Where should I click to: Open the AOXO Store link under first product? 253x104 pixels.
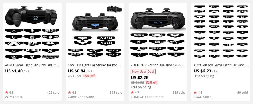pyautogui.click(x=14, y=97)
